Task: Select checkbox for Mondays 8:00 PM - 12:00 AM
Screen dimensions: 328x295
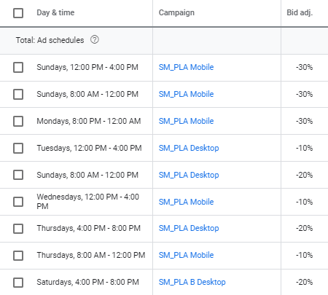Action: (x=18, y=121)
